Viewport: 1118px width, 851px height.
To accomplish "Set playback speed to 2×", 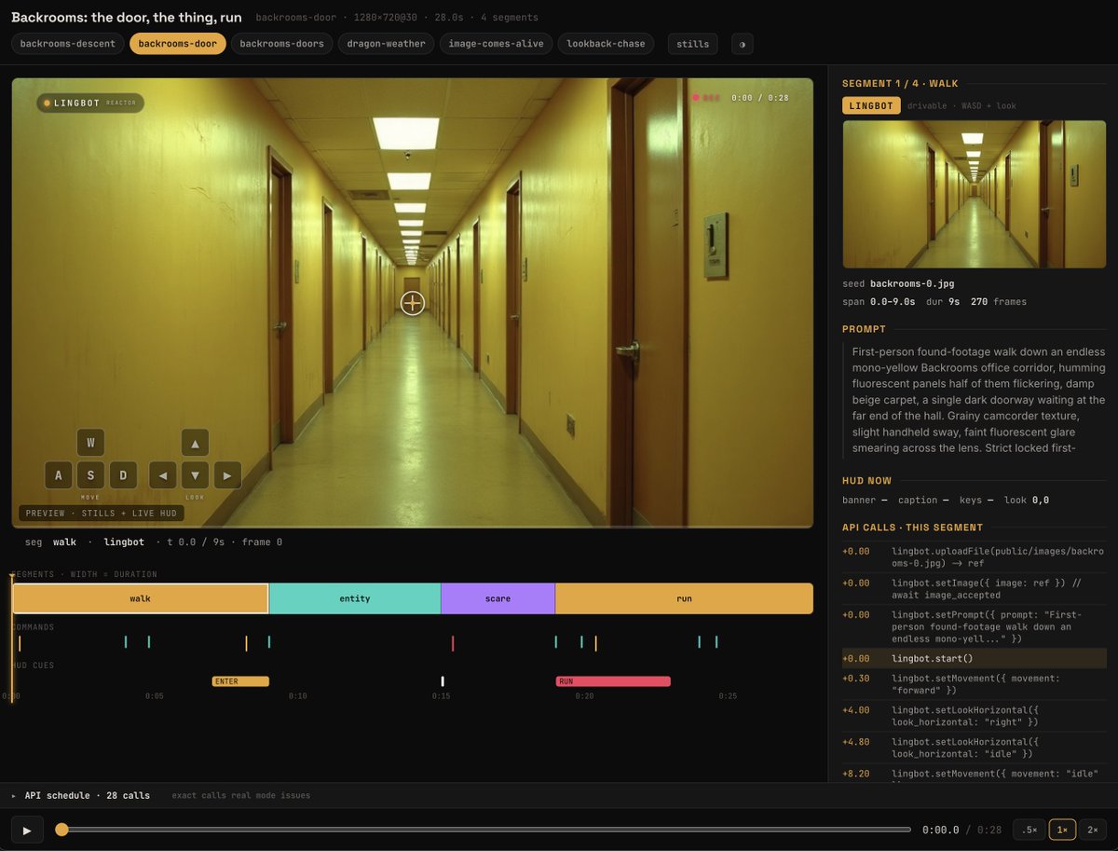I will [x=1093, y=830].
